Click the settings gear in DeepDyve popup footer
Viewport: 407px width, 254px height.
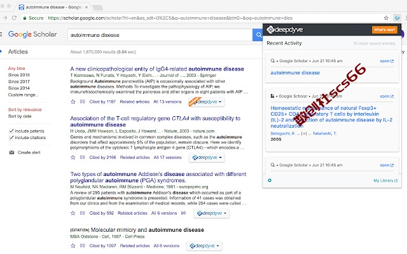pyautogui.click(x=270, y=180)
